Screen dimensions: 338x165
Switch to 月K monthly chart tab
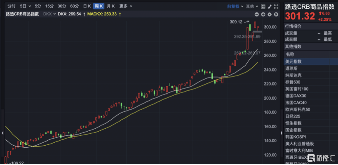111,6
